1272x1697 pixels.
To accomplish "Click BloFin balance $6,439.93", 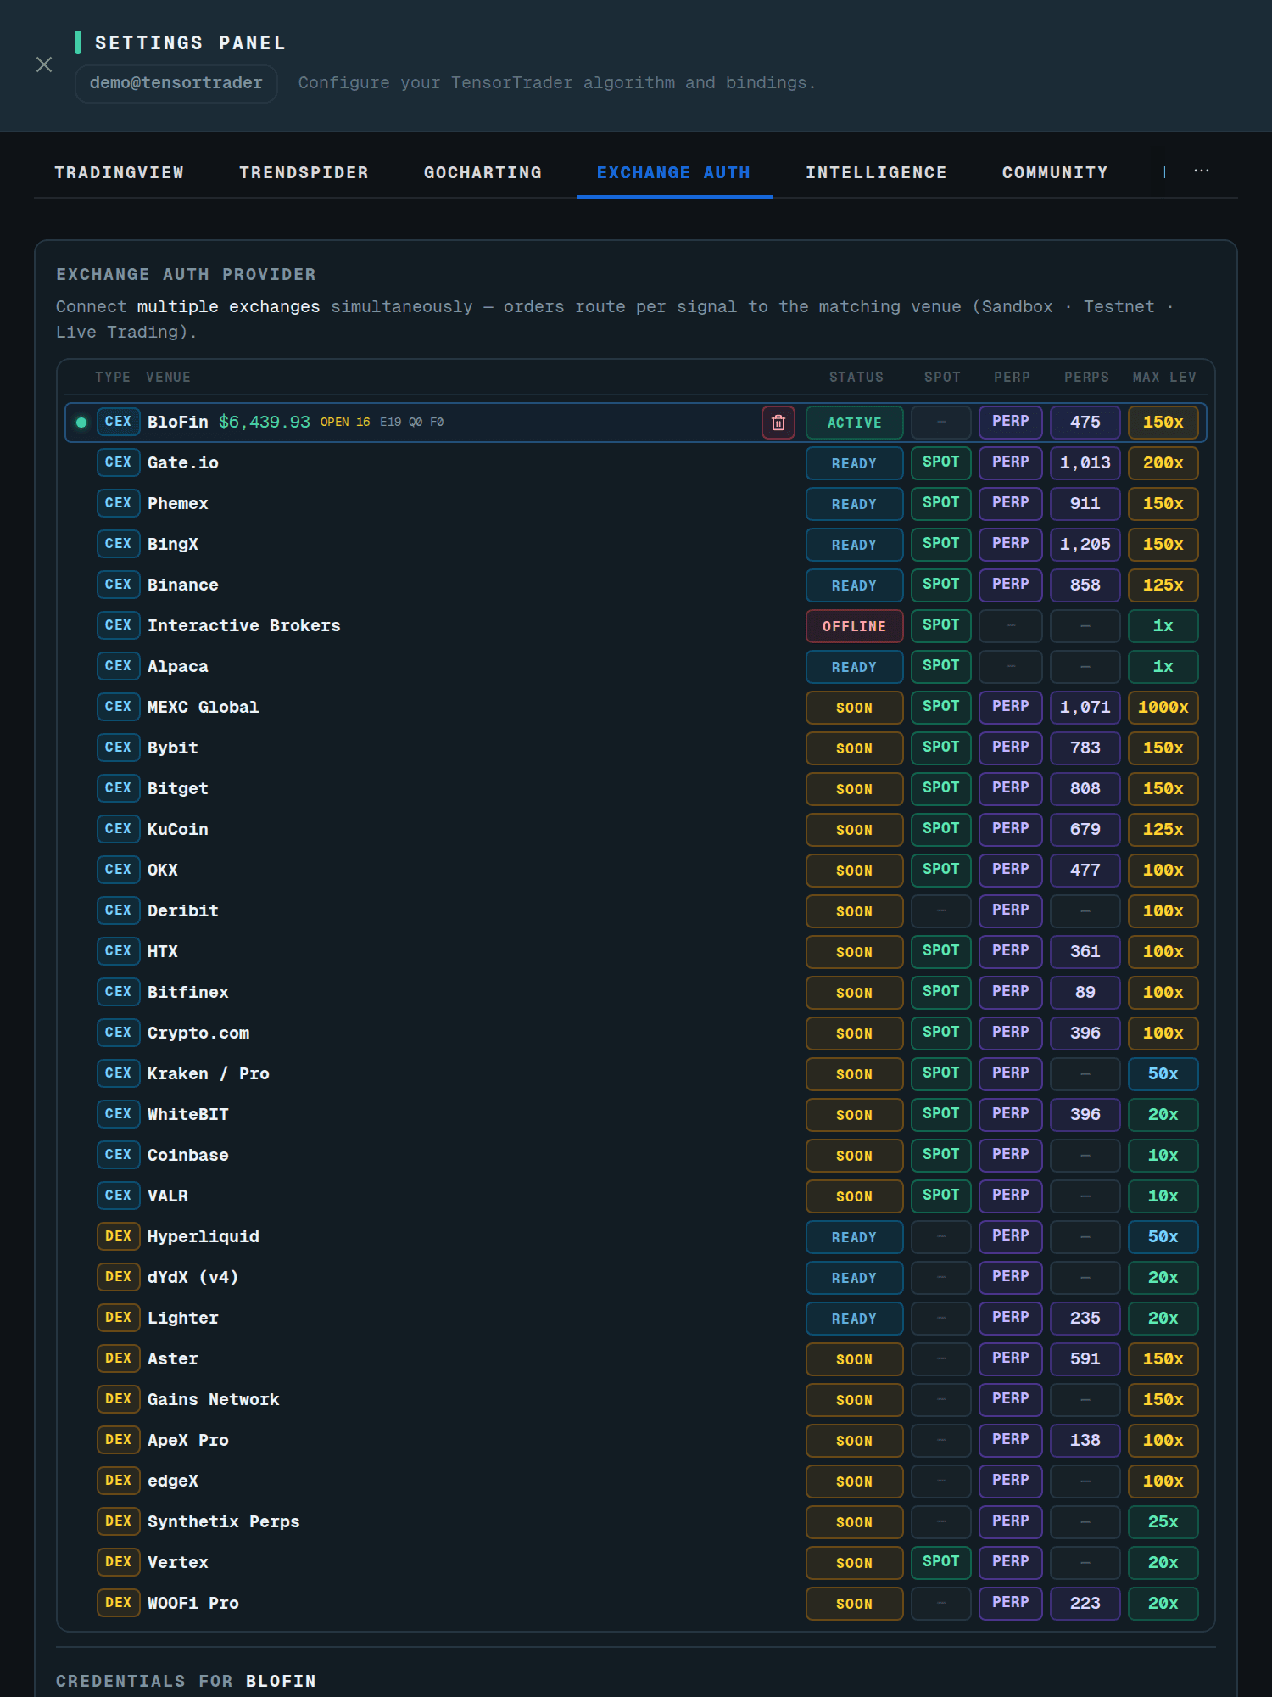I will tap(265, 423).
